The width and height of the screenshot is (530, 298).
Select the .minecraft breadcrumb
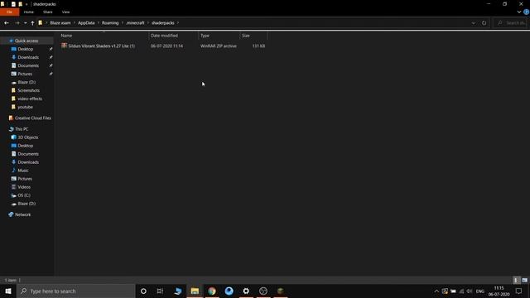(x=135, y=23)
